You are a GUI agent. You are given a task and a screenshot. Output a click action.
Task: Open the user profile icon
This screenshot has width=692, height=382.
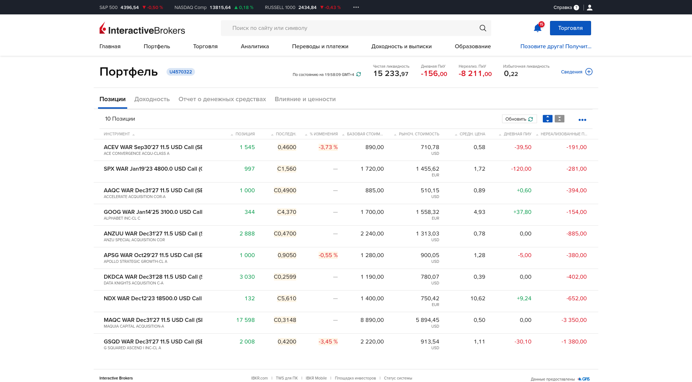pos(590,8)
